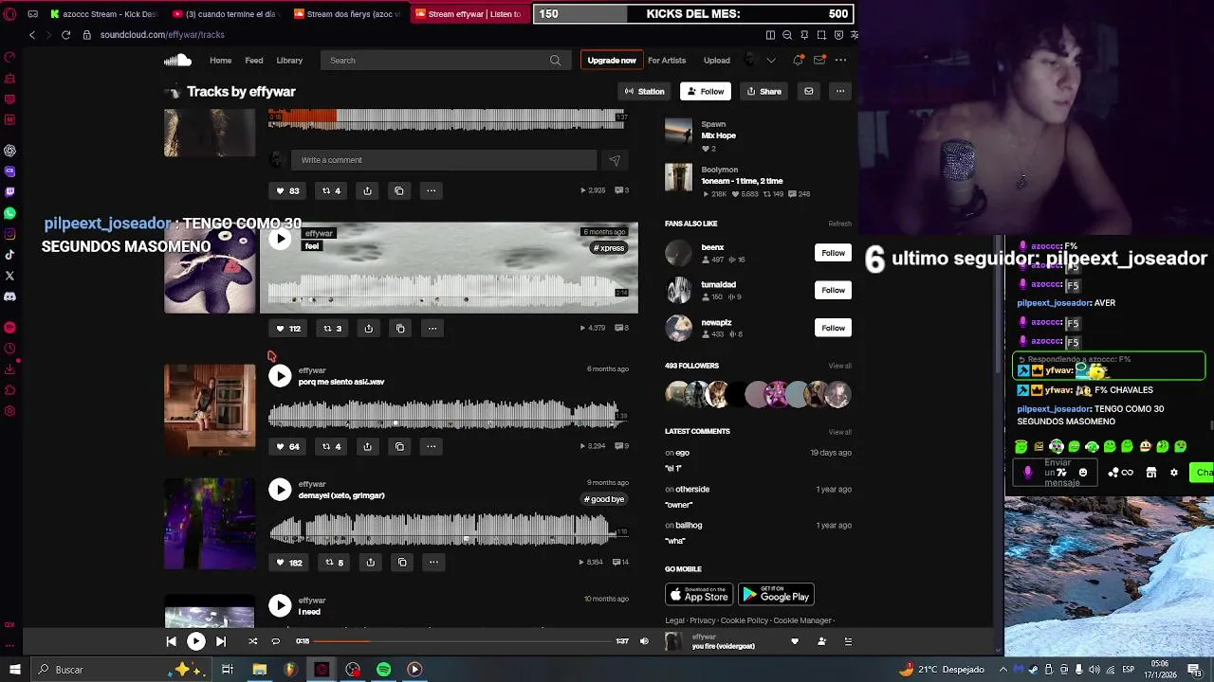The image size is (1214, 682).
Task: Open For Artists page
Action: point(667,61)
